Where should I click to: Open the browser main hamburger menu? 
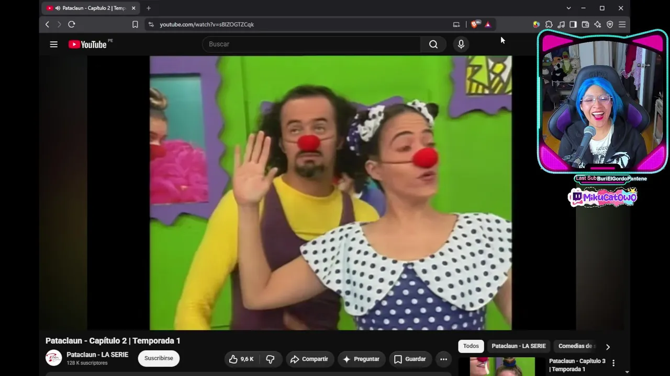[622, 25]
